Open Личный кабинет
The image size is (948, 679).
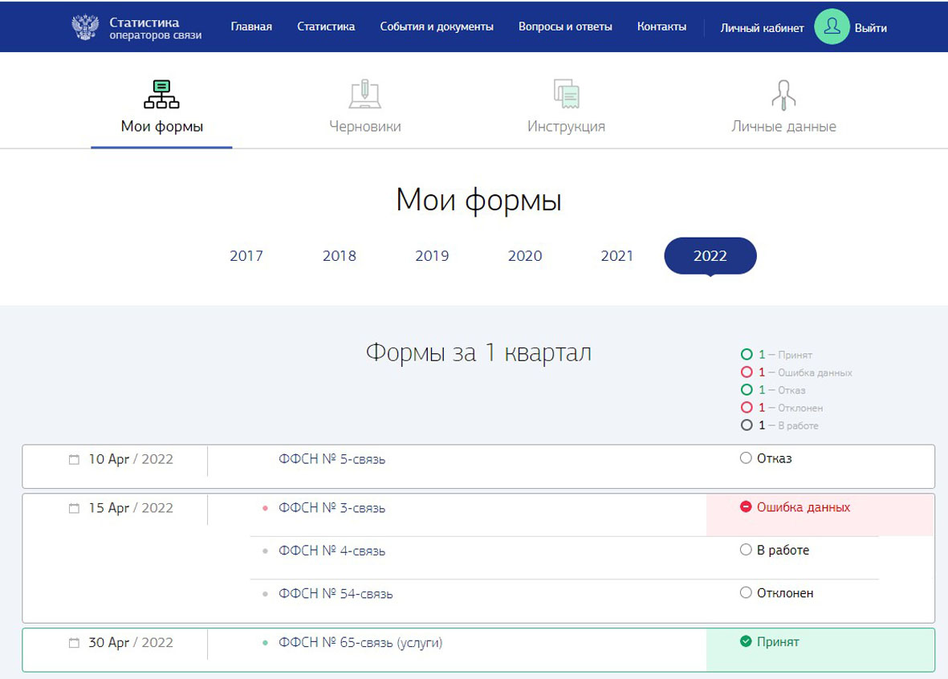click(761, 27)
